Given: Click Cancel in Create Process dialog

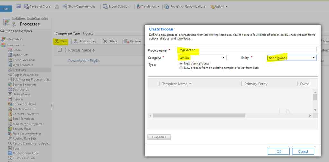Looking at the screenshot, I should click(303, 151).
